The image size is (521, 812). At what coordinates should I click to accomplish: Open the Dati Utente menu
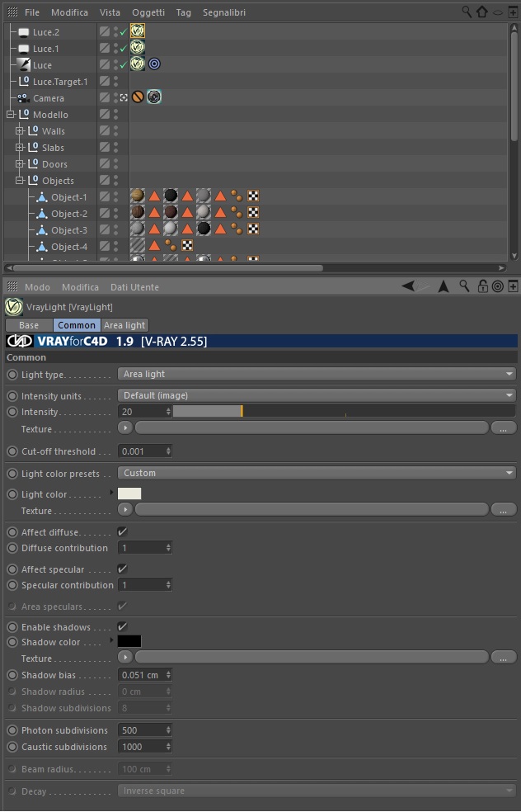pos(134,287)
